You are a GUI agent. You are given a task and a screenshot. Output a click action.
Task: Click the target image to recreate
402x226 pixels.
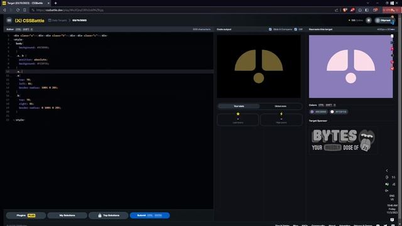tap(350, 67)
